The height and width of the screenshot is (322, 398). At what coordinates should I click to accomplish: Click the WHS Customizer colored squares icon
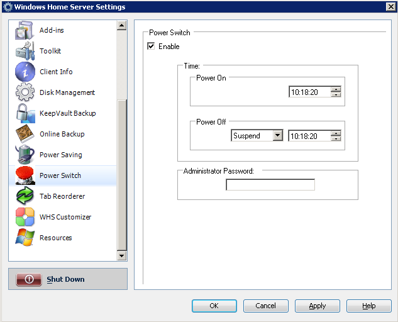tap(25, 217)
